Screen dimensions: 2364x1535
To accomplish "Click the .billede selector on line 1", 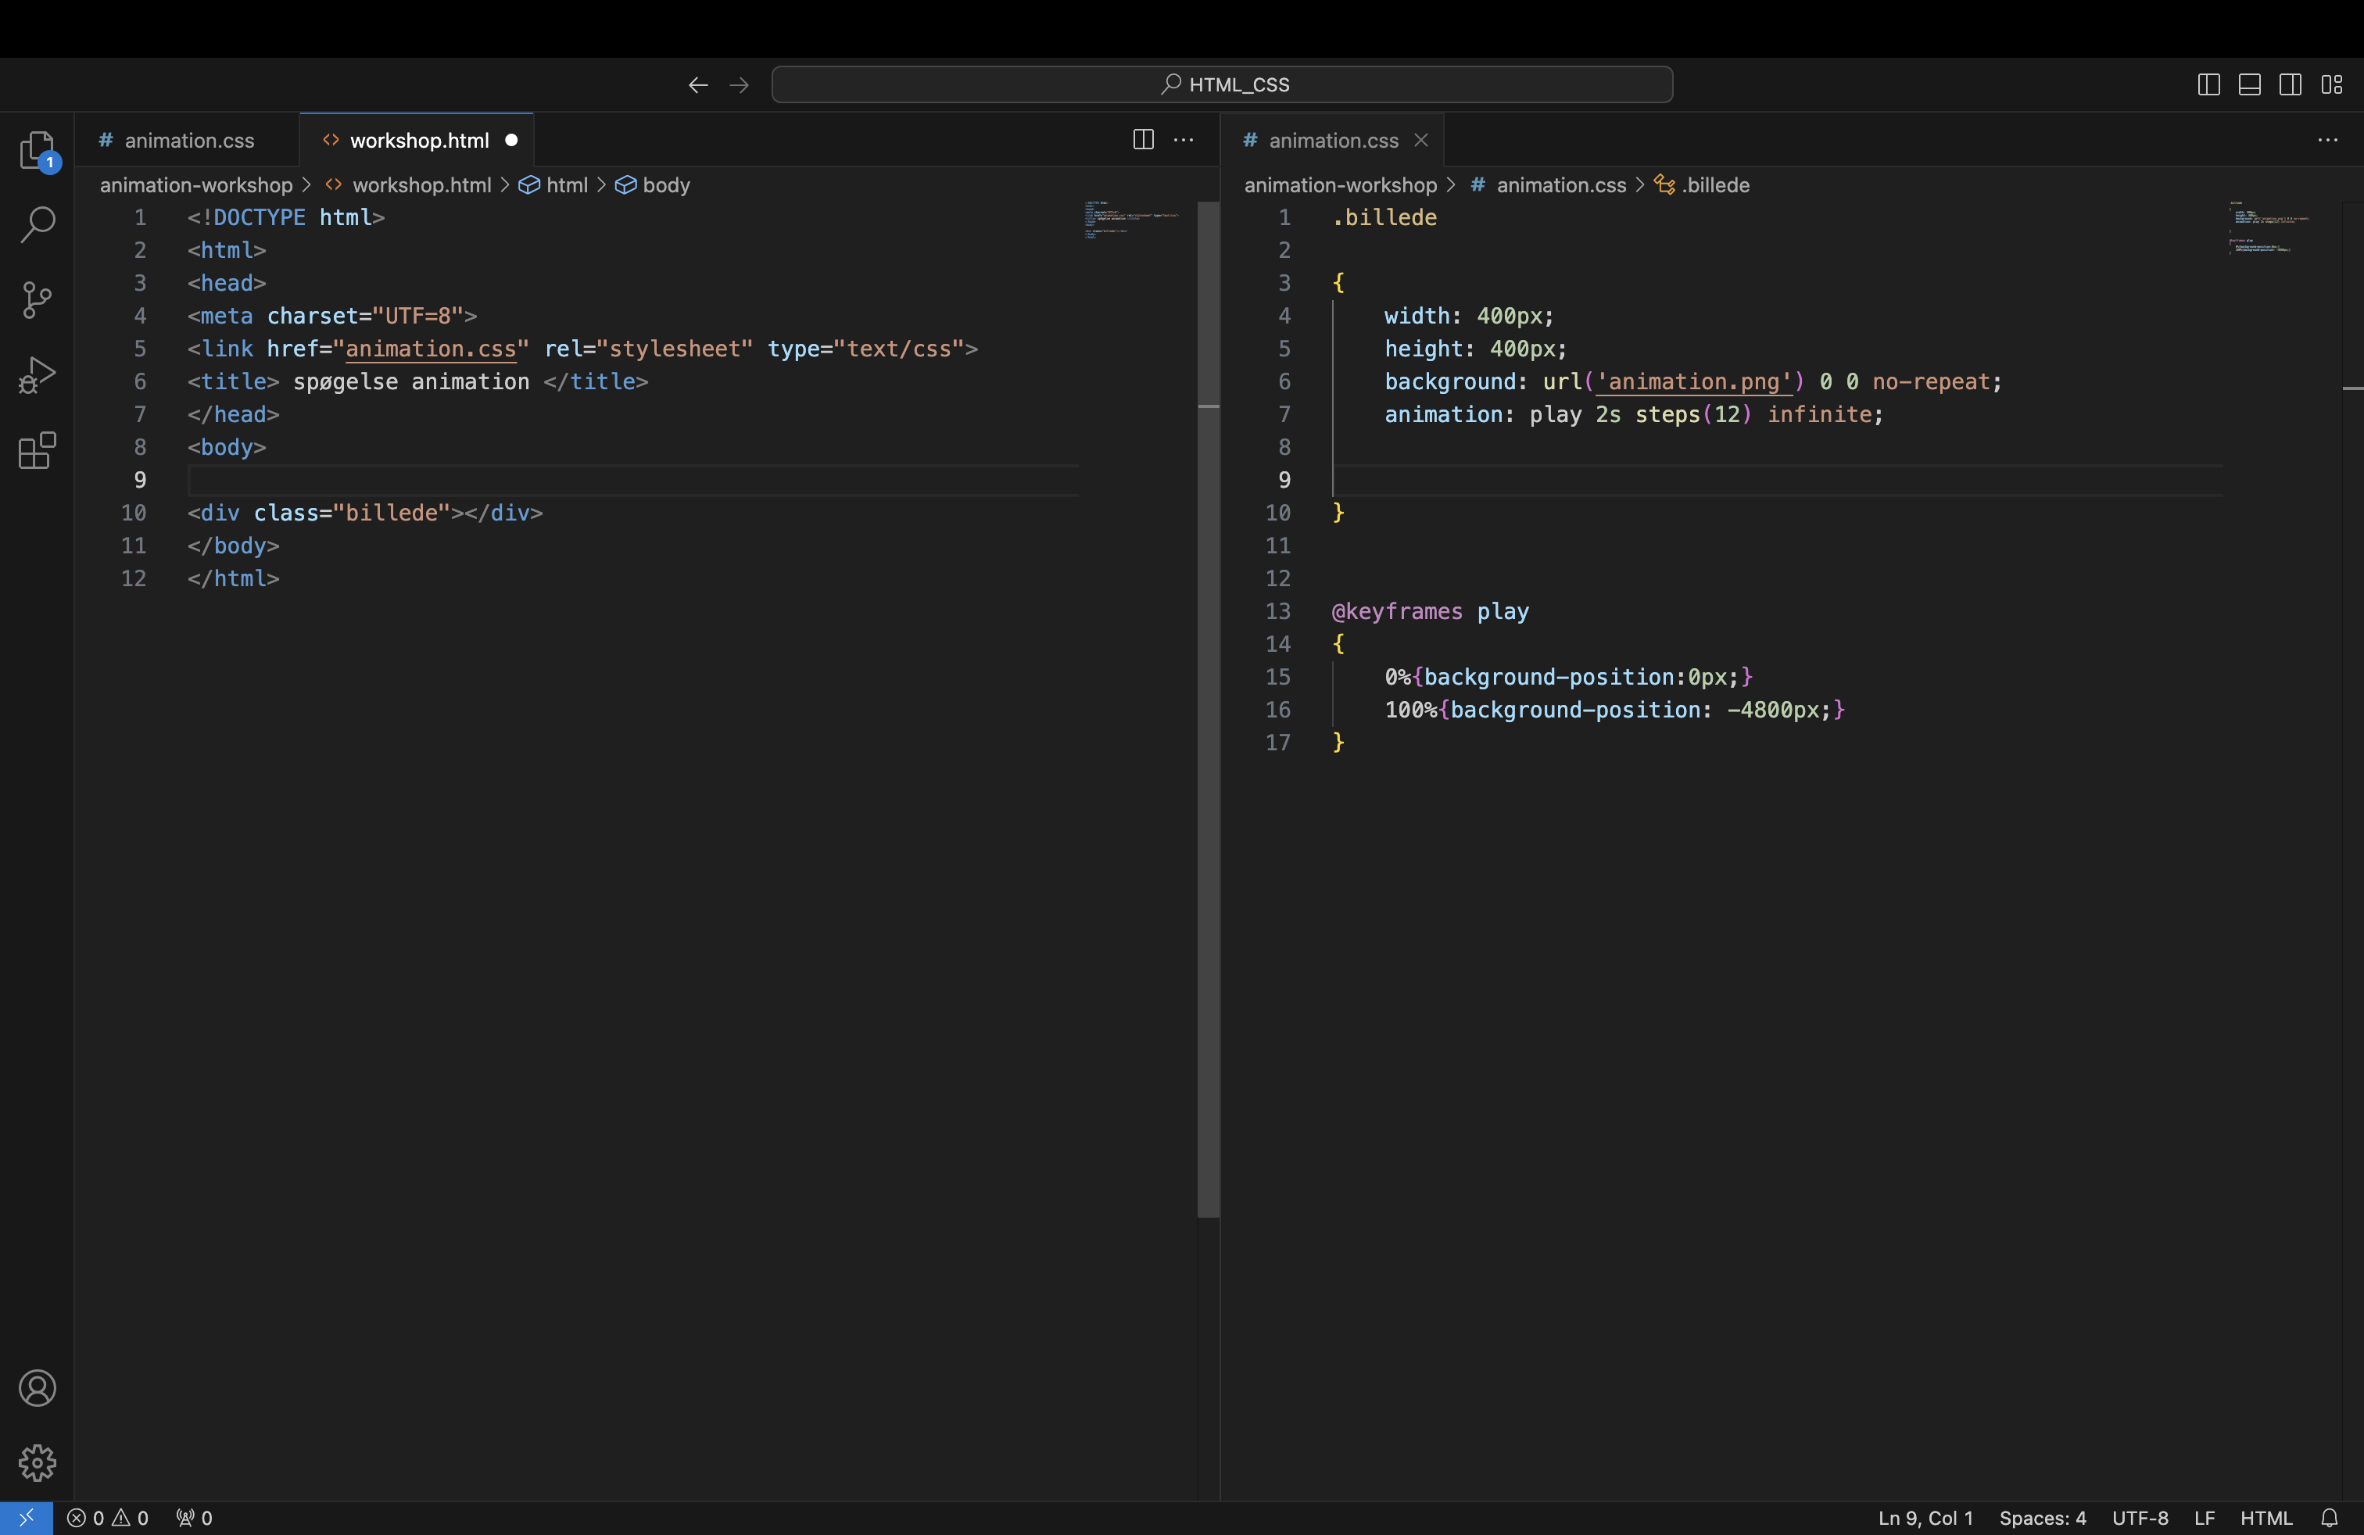I will [1384, 217].
